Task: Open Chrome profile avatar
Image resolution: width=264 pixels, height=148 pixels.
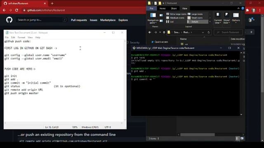Action: tap(254, 10)
